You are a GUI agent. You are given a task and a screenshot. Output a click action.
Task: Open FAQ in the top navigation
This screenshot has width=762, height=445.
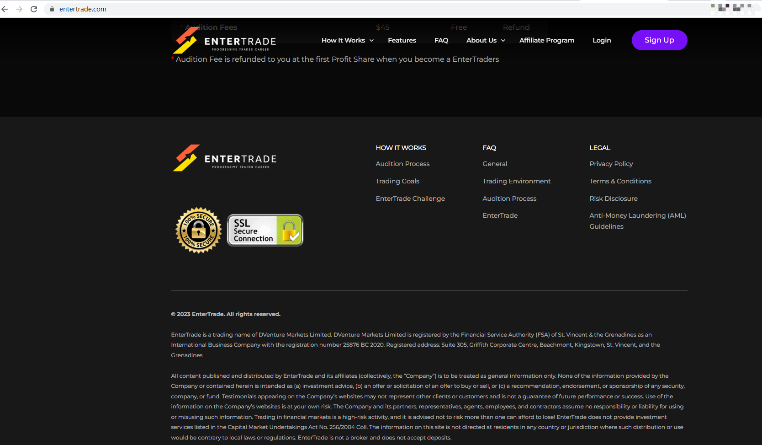click(x=441, y=40)
